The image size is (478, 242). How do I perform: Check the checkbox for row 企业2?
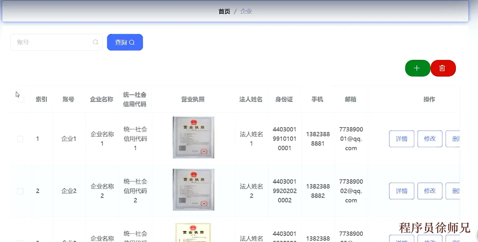click(20, 191)
